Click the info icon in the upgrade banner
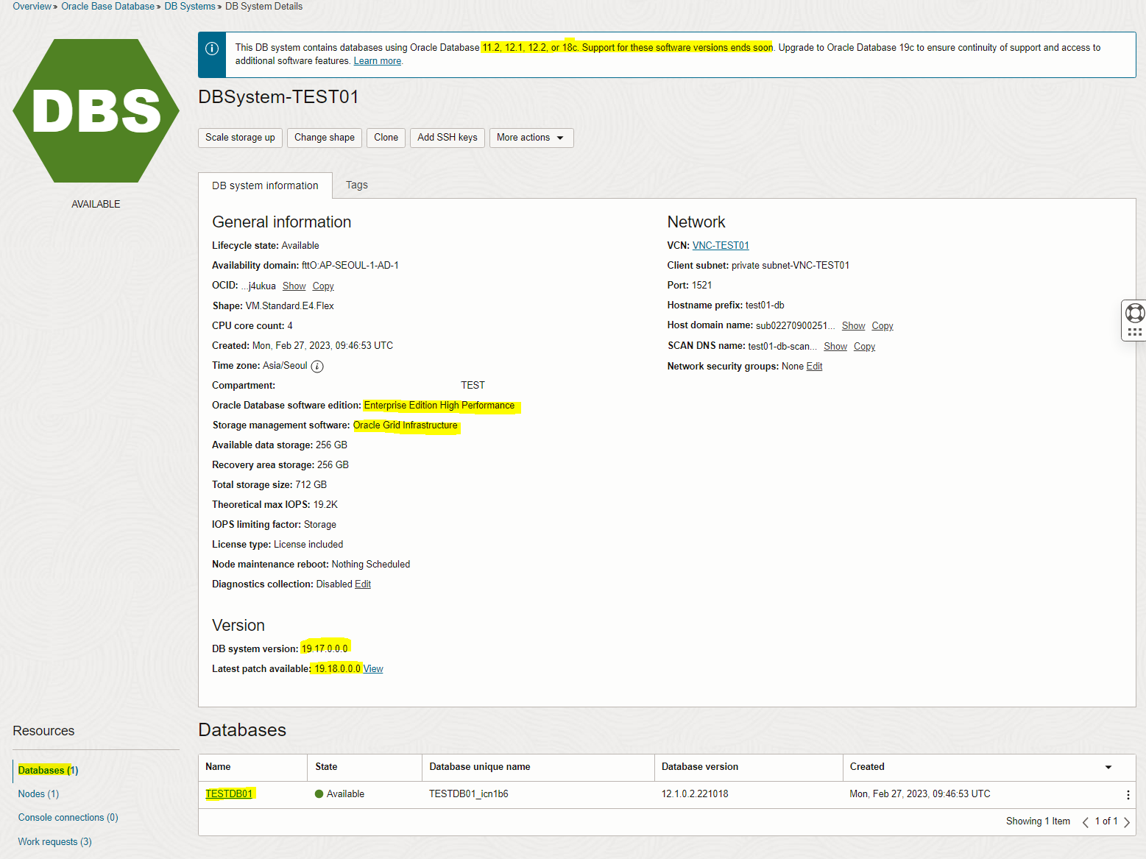Image resolution: width=1146 pixels, height=859 pixels. (x=212, y=49)
